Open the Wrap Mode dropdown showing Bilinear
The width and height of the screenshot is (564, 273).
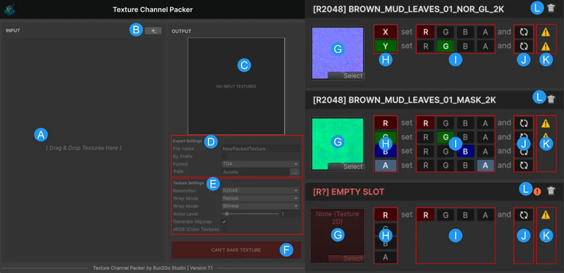click(x=261, y=206)
